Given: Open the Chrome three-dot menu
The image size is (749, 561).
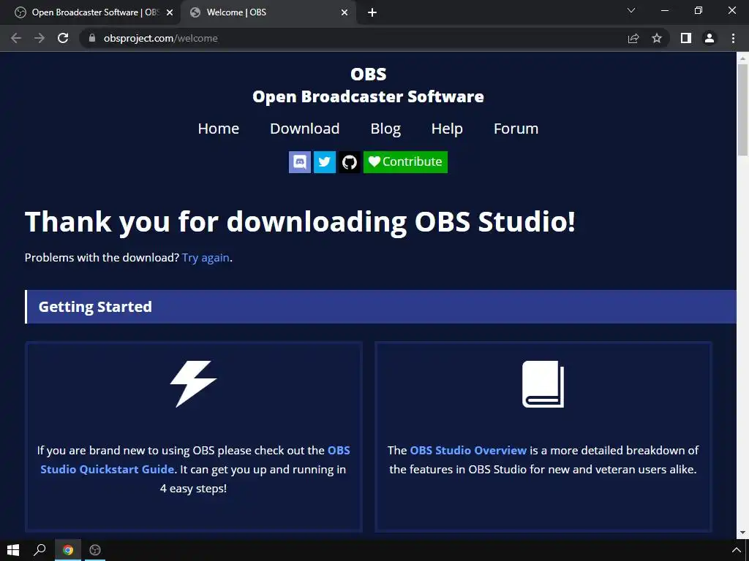Looking at the screenshot, I should [733, 38].
